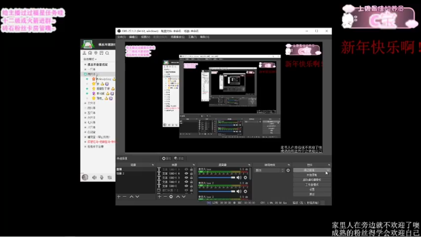The image size is (421, 237).
Task: Toggle visibility of 文本 (GDI+) 6 source
Action: [186, 174]
